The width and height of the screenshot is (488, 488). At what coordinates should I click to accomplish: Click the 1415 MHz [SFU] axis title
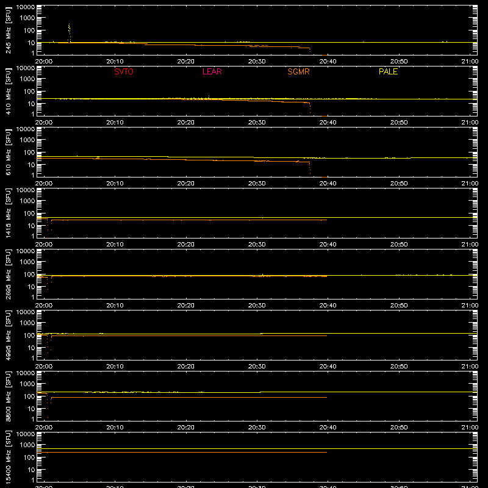(9, 213)
